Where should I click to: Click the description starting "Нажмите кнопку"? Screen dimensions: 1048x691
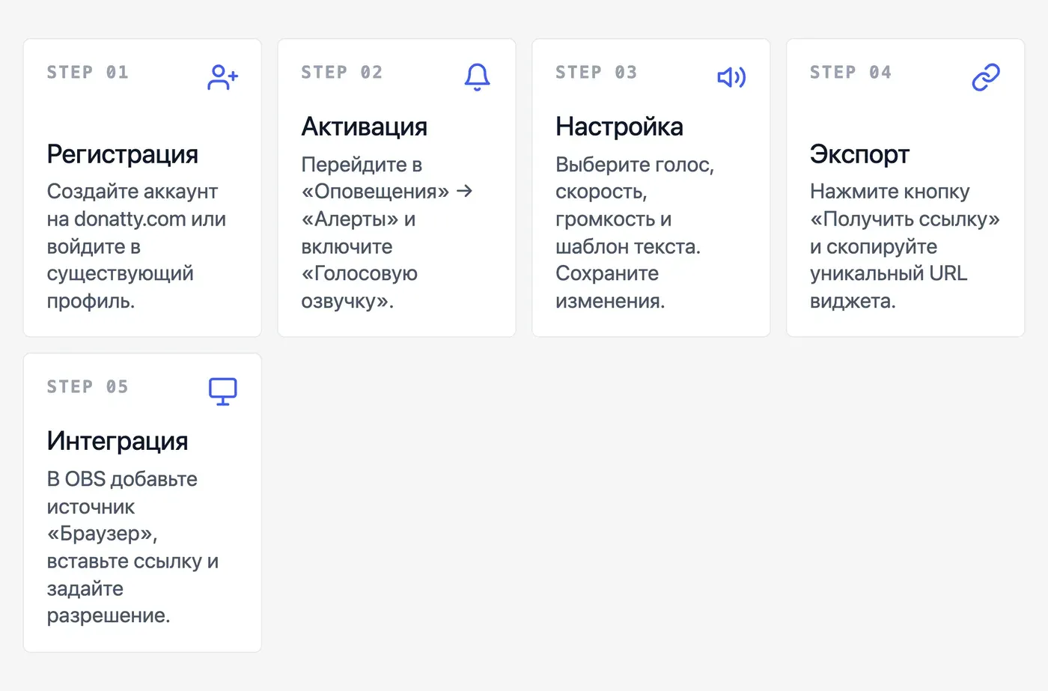point(905,246)
